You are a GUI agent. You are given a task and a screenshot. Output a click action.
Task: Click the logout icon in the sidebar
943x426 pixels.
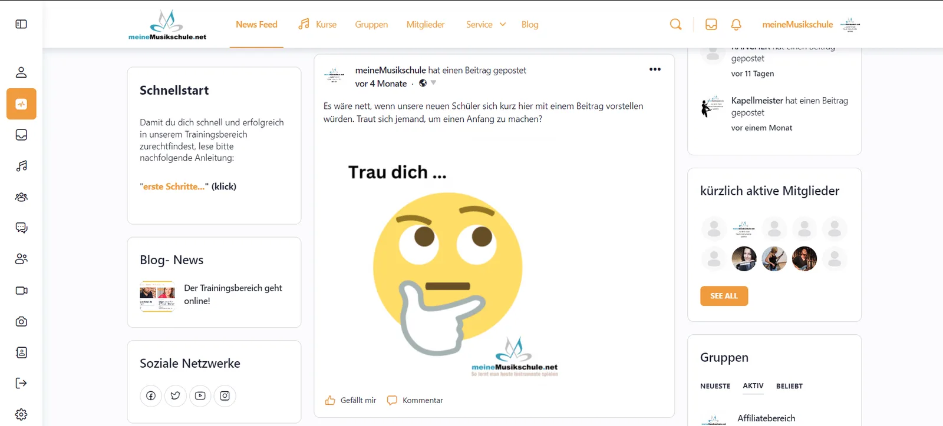(x=21, y=384)
